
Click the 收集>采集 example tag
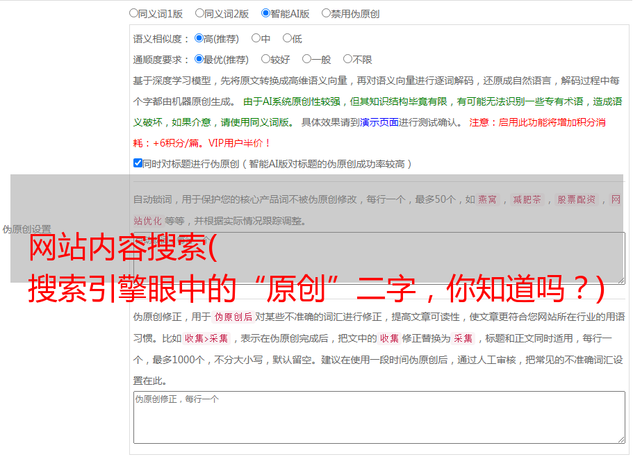[x=206, y=338]
